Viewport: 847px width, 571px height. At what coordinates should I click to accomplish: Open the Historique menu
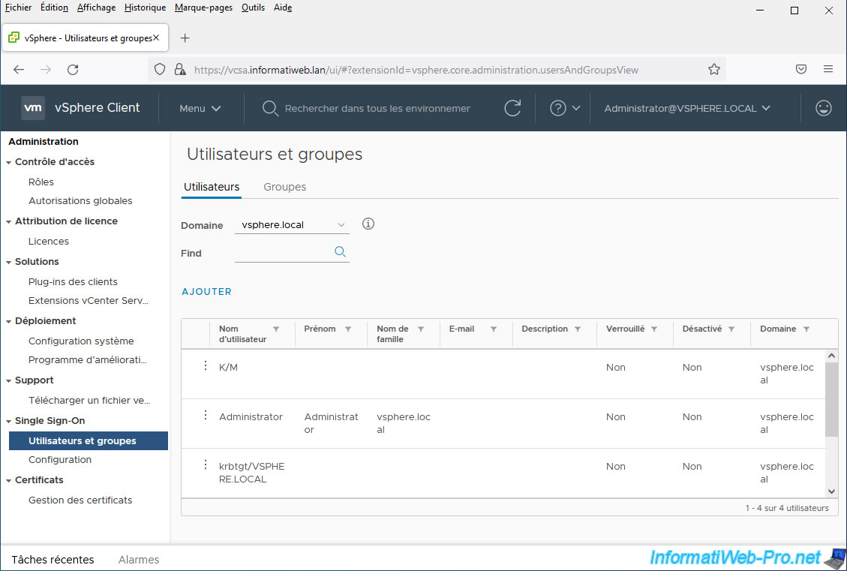click(145, 8)
